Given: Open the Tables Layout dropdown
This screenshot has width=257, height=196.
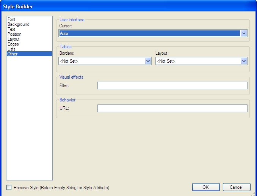Looking at the screenshot, I should coord(244,61).
